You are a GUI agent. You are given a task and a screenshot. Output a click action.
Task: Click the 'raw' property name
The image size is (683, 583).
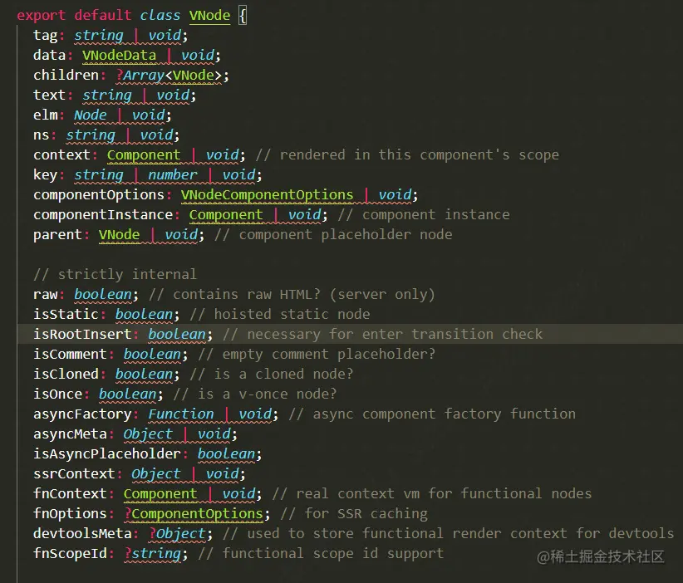46,294
